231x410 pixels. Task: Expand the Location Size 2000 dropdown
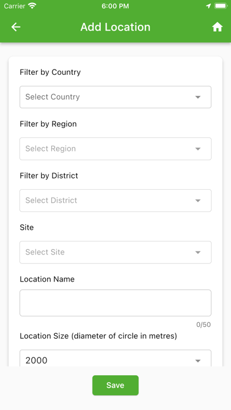pos(115,358)
